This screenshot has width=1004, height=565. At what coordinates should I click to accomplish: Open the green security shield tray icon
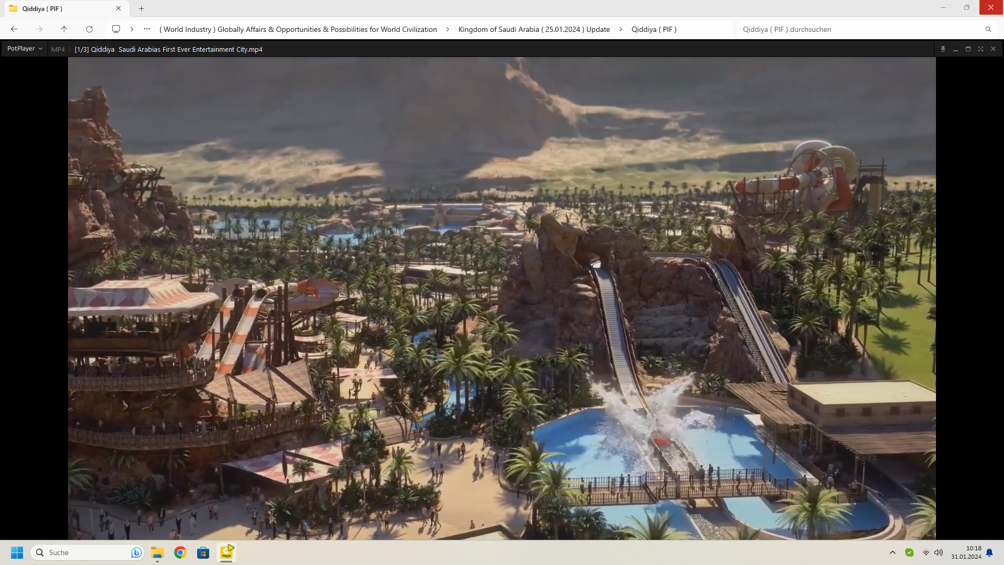coord(909,552)
